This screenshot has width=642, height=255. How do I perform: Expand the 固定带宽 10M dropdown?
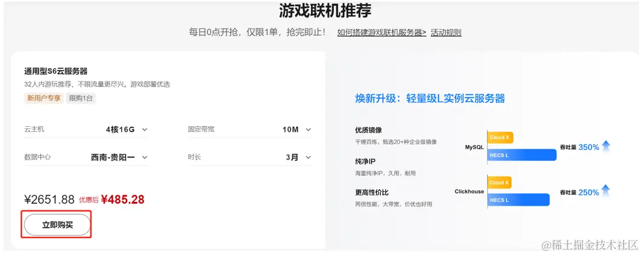click(250, 129)
